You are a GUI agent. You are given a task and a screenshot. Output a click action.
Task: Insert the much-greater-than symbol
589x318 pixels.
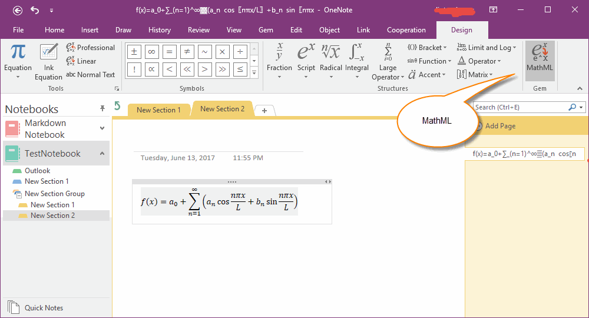coord(223,69)
